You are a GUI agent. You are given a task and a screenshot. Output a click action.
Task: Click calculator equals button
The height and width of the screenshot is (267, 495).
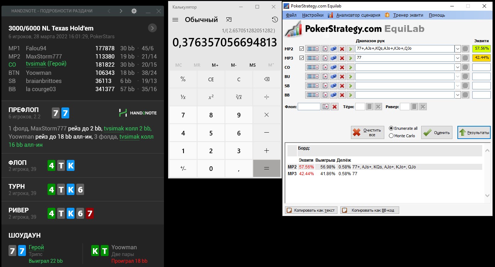pos(267,168)
